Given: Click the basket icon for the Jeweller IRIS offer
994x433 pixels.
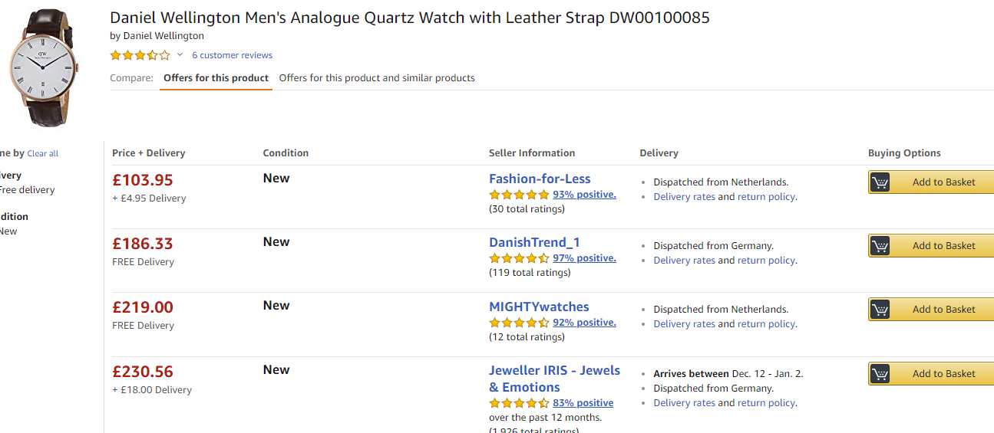Looking at the screenshot, I should click(880, 374).
